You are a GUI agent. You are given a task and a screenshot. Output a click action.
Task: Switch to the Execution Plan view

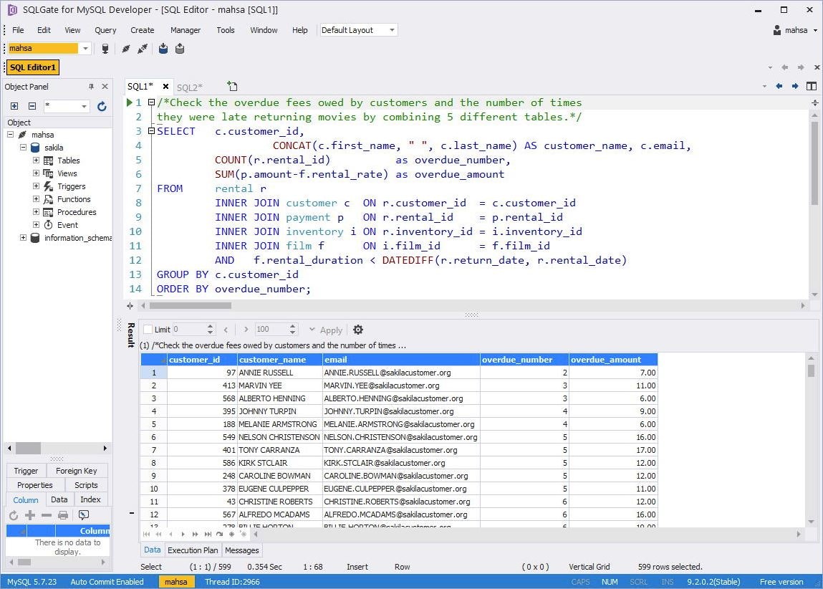coord(193,550)
